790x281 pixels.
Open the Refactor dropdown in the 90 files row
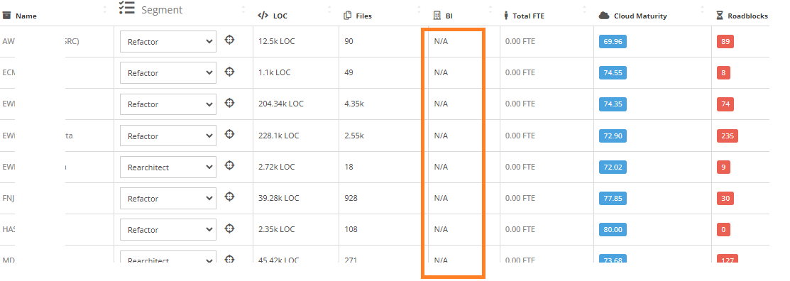[168, 41]
